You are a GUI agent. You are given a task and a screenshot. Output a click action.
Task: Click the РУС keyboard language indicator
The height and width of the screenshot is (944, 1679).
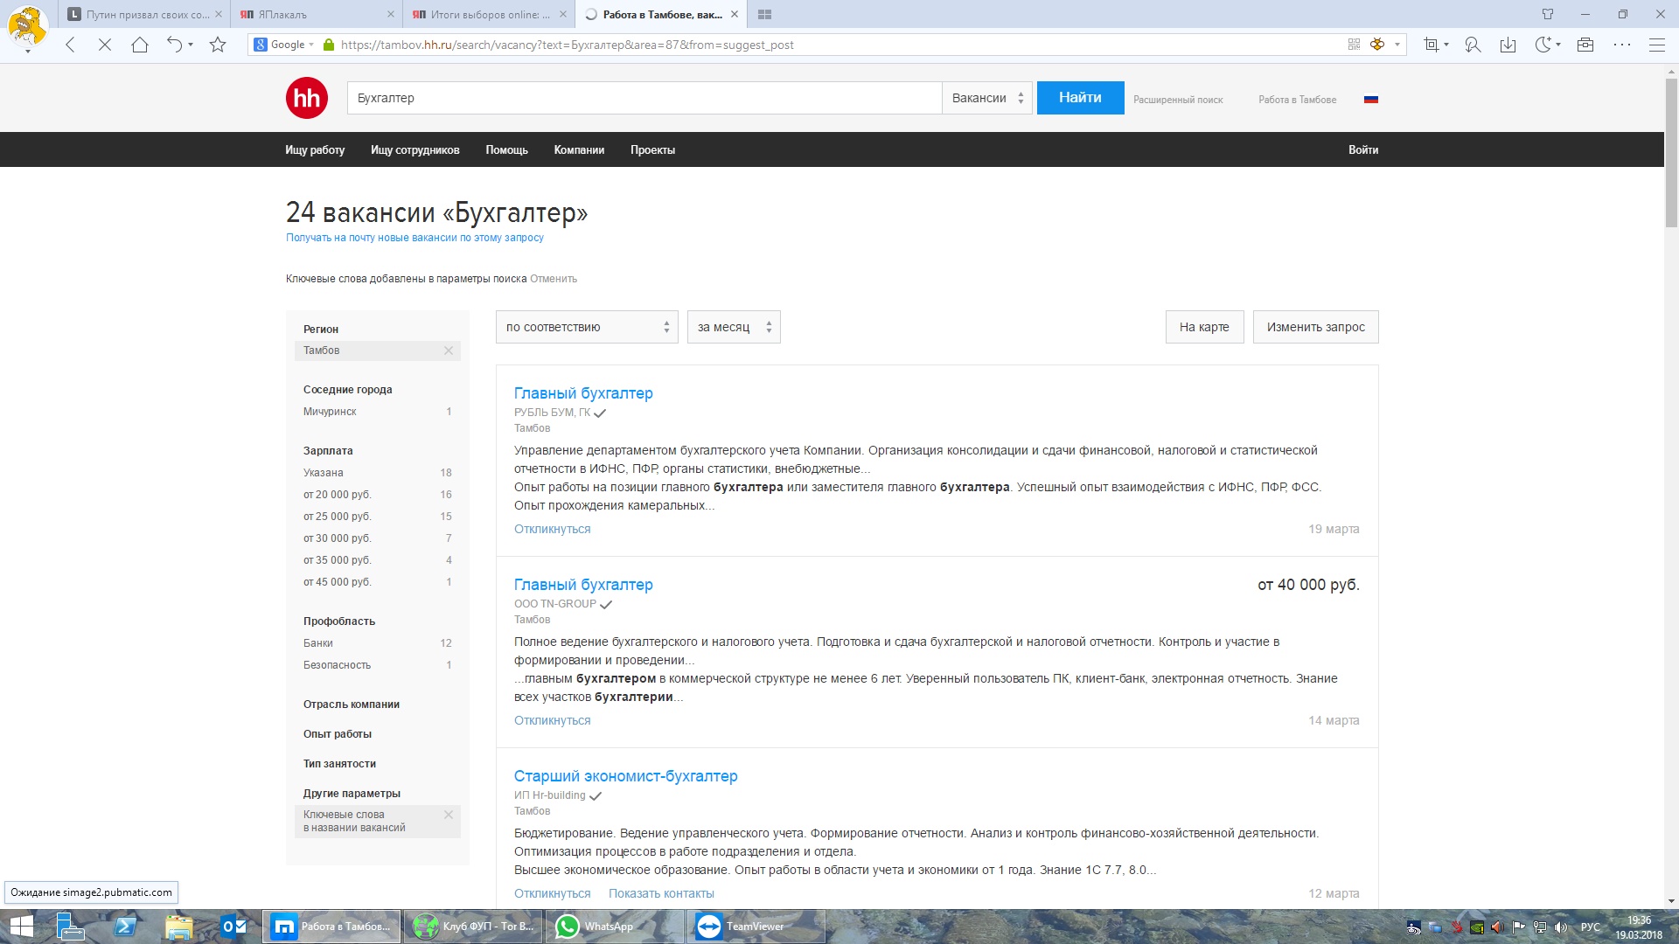point(1591,927)
